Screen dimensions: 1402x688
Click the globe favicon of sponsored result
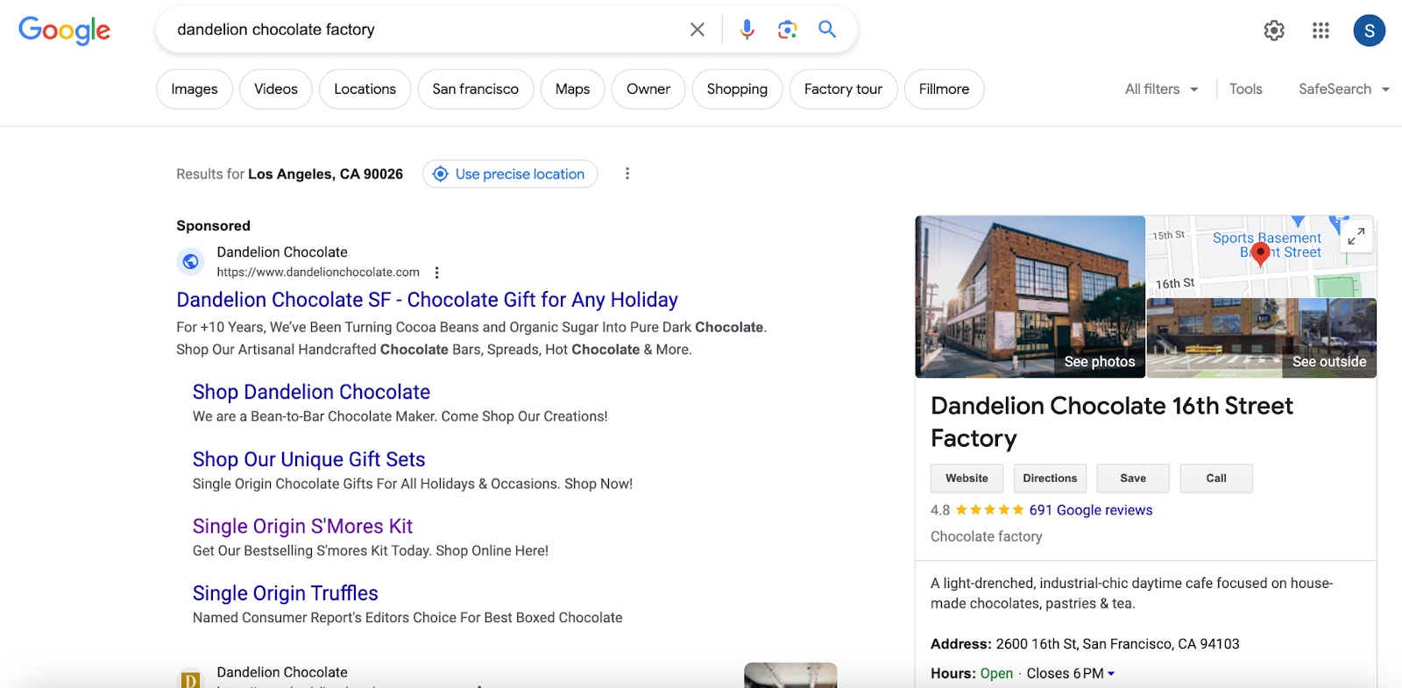tap(191, 261)
